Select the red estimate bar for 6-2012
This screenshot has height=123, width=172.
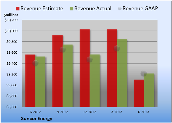coord(30,80)
